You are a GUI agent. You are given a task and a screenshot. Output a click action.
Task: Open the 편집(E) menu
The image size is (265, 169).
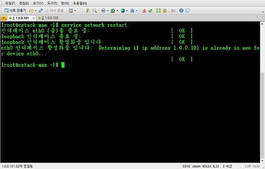(24, 3)
